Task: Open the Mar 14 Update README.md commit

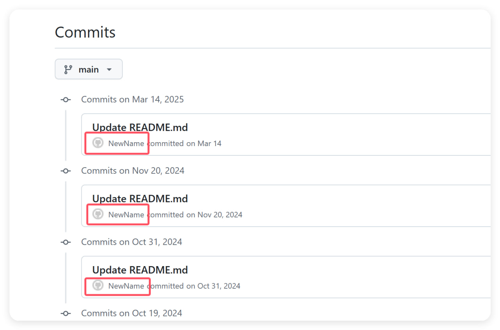Action: (x=140, y=127)
